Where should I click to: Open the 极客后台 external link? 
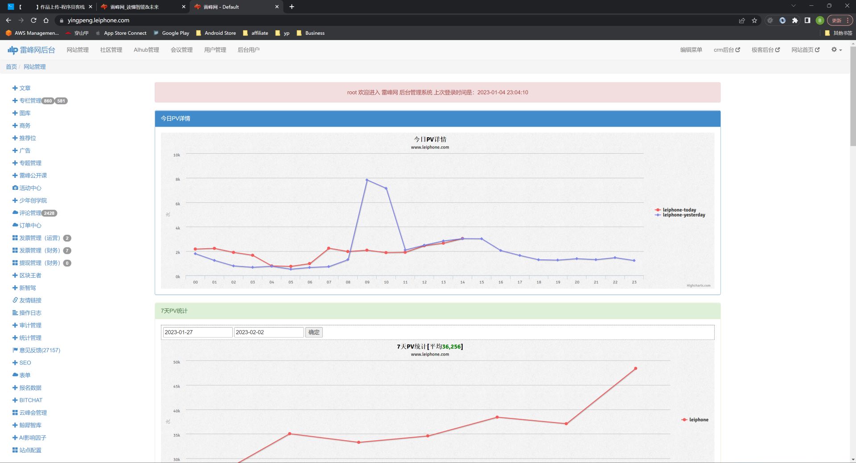coord(765,50)
